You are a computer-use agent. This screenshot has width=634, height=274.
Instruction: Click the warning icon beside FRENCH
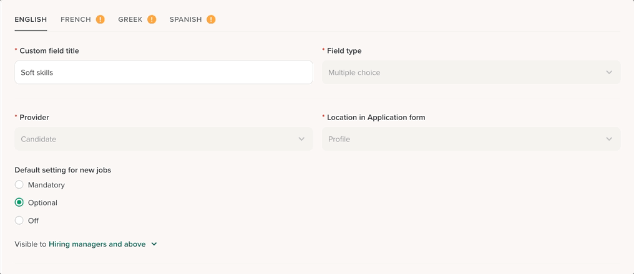click(100, 19)
